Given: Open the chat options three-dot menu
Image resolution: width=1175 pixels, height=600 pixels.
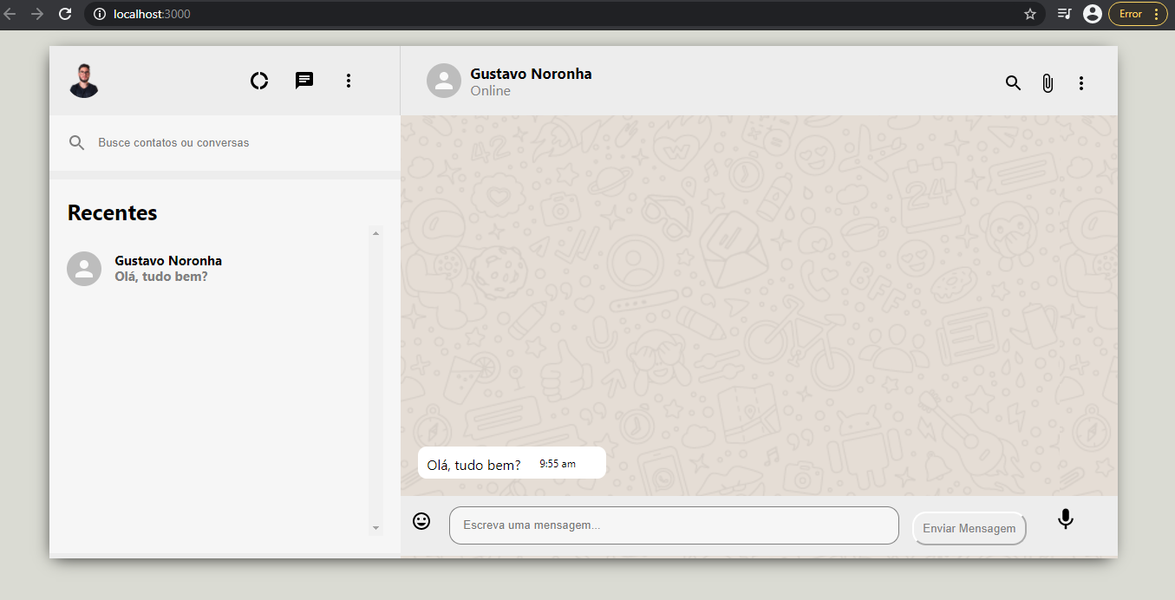Looking at the screenshot, I should tap(1081, 82).
